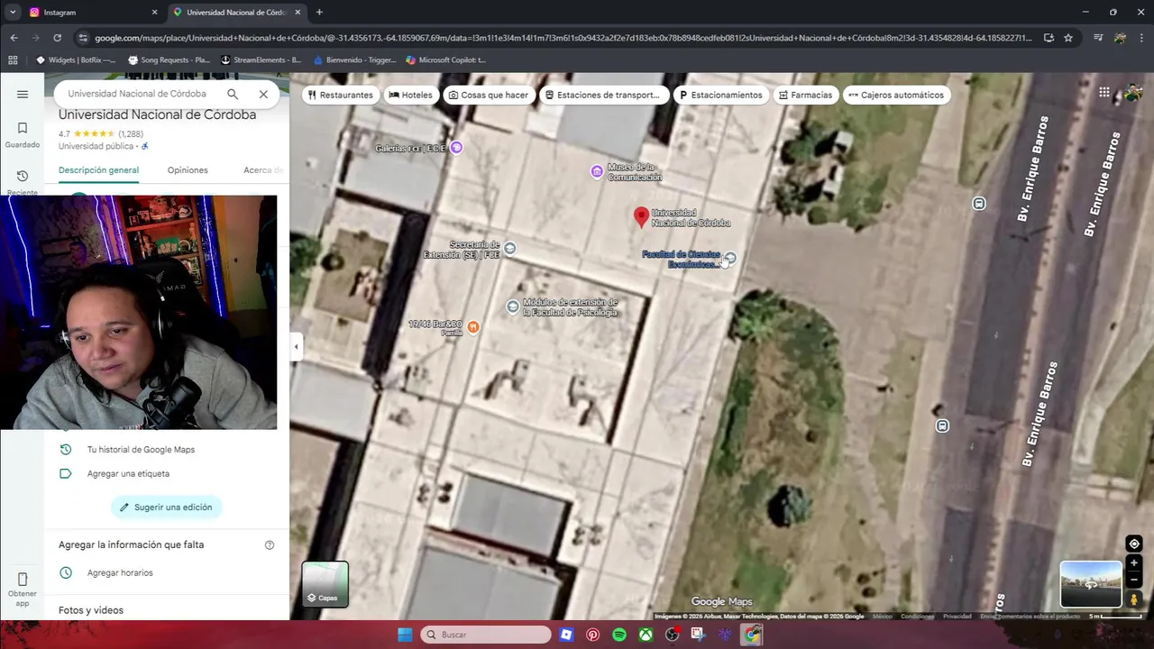
Task: Open a new browser tab
Action: click(319, 13)
